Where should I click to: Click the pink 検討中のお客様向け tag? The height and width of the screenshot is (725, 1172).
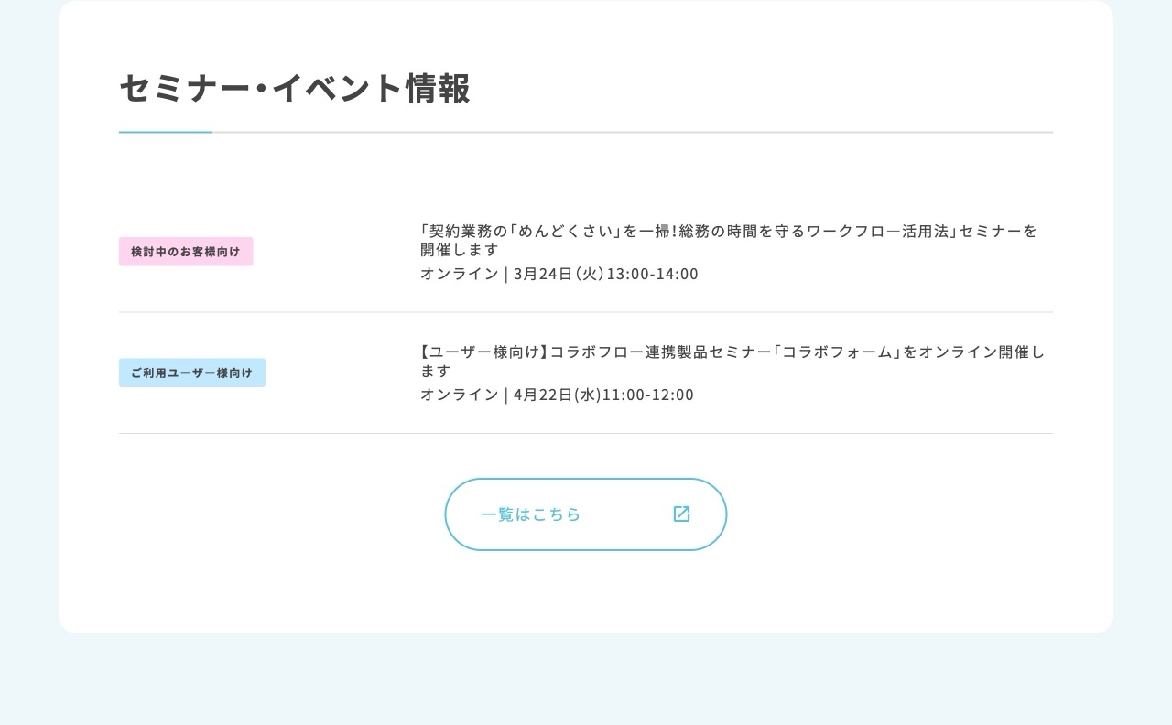186,251
